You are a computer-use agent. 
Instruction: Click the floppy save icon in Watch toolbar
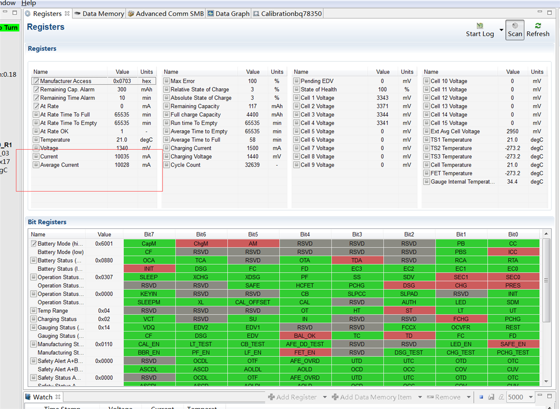pos(491,397)
